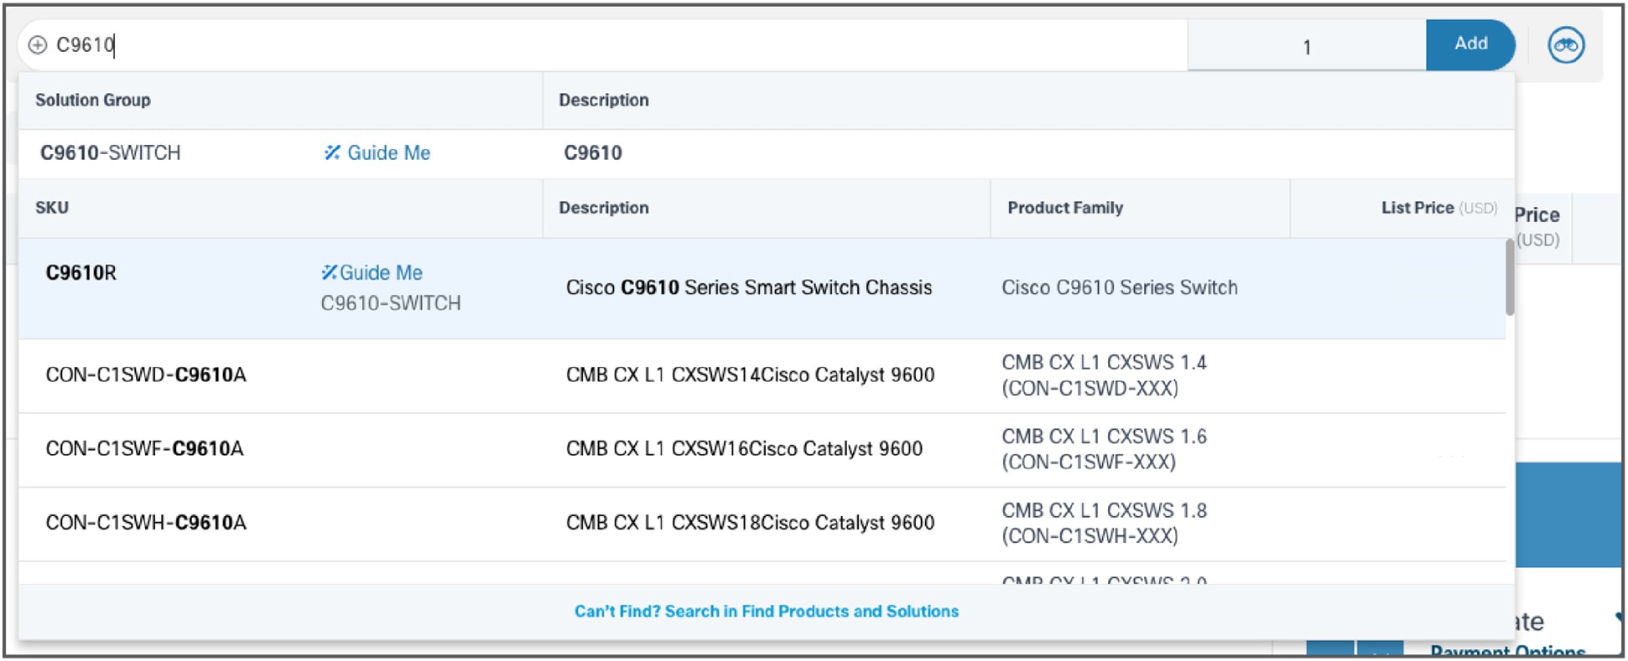Open the binoculars Find Products icon
The height and width of the screenshot is (661, 1628).
1566,45
